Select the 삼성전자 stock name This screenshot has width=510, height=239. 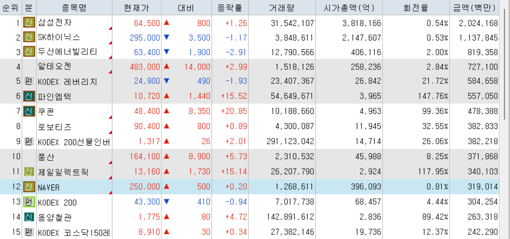tap(55, 23)
